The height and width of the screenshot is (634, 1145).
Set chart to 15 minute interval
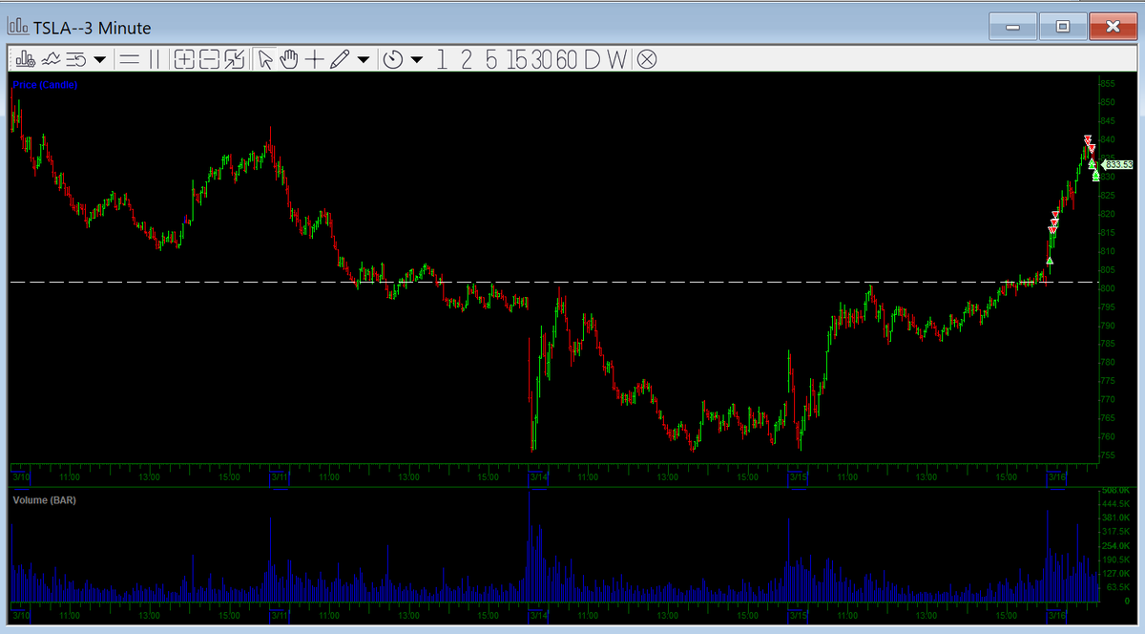click(517, 60)
